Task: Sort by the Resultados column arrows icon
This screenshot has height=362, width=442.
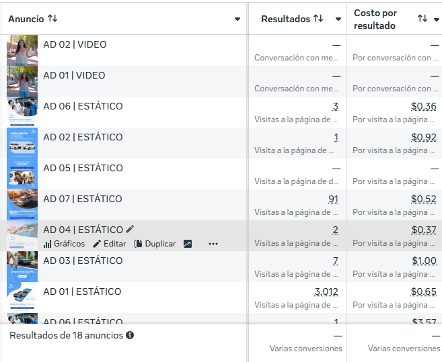Action: 318,19
